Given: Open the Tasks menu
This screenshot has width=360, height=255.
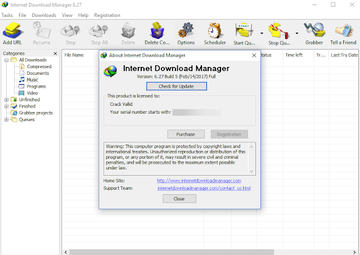Looking at the screenshot, I should click(x=7, y=15).
